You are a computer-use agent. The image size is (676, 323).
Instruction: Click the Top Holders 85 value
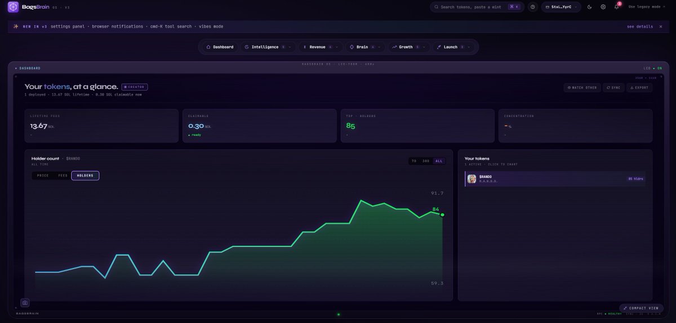(350, 126)
